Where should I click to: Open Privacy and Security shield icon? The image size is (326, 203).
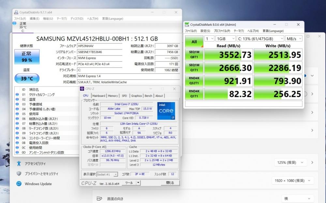pos(19,174)
